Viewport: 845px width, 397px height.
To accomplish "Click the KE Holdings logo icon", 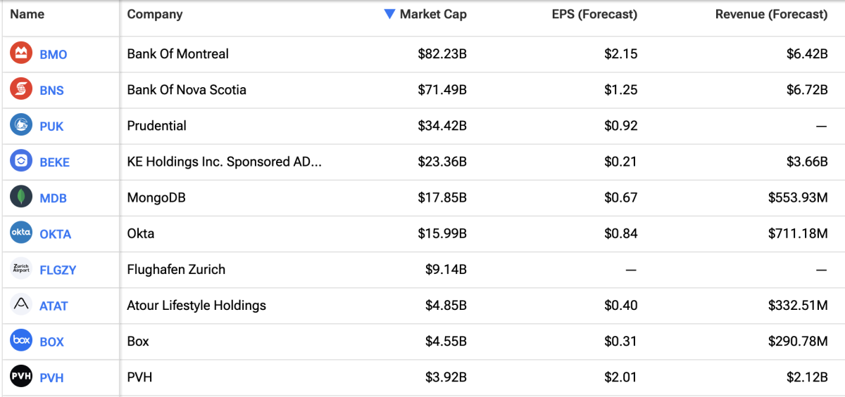I will [21, 162].
